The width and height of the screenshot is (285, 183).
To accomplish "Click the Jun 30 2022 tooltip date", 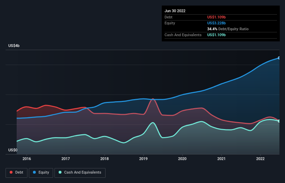I will pos(175,11).
